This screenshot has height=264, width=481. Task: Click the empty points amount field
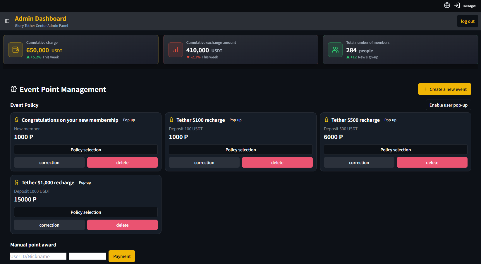(x=87, y=256)
